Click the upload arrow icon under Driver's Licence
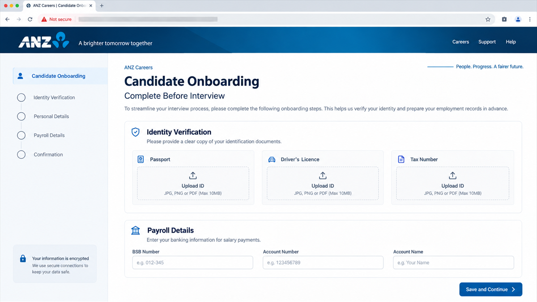This screenshot has height=302, width=537. coord(323,175)
